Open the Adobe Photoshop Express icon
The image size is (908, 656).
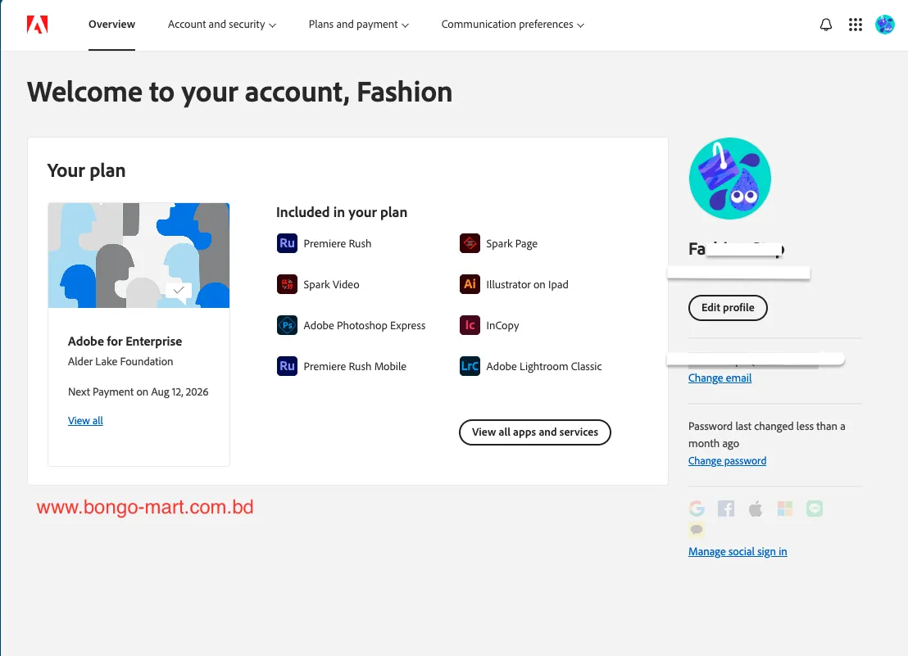pyautogui.click(x=287, y=325)
